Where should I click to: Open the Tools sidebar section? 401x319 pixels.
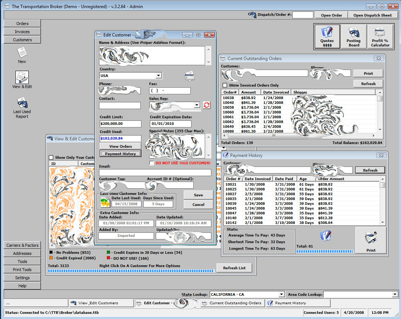coord(22,262)
